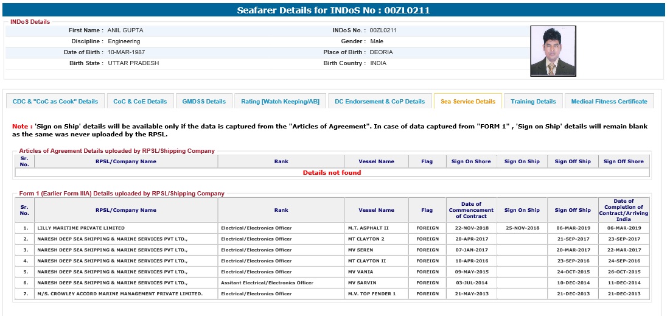Select the Rating [Watch Keeping/AB] tab
This screenshot has width=670, height=316.
coord(280,102)
